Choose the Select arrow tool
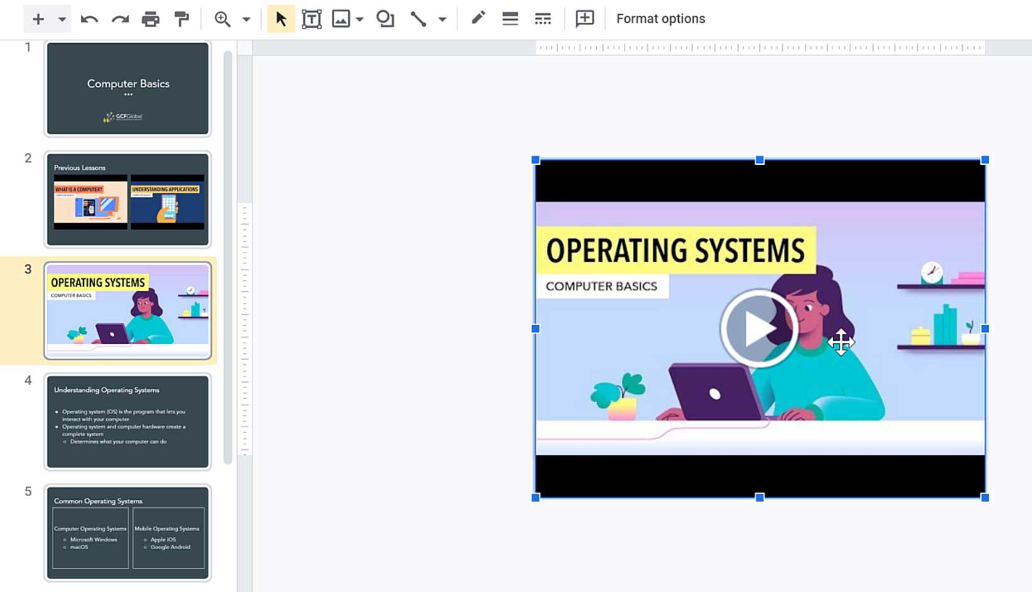Viewport: 1032px width, 592px height. pyautogui.click(x=280, y=18)
